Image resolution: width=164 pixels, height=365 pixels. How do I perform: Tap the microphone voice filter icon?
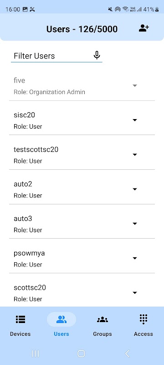[97, 55]
